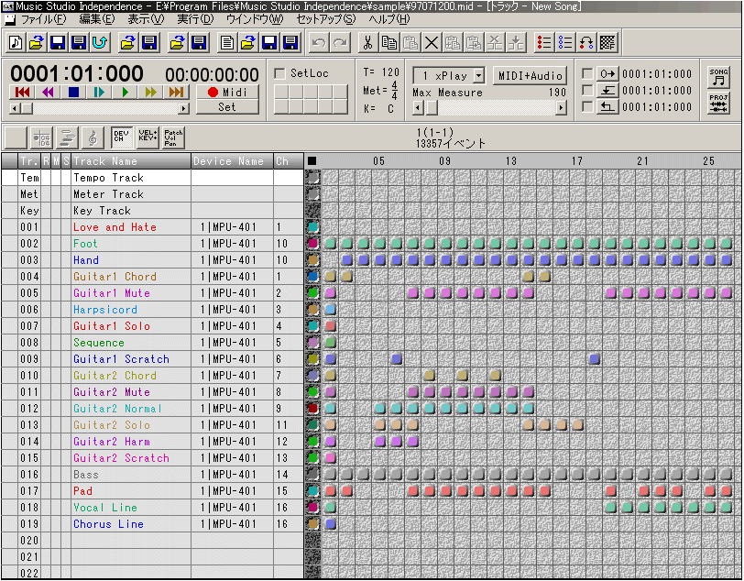Select the DEV CH view icon
Screen dimensions: 744x581
pos(121,137)
